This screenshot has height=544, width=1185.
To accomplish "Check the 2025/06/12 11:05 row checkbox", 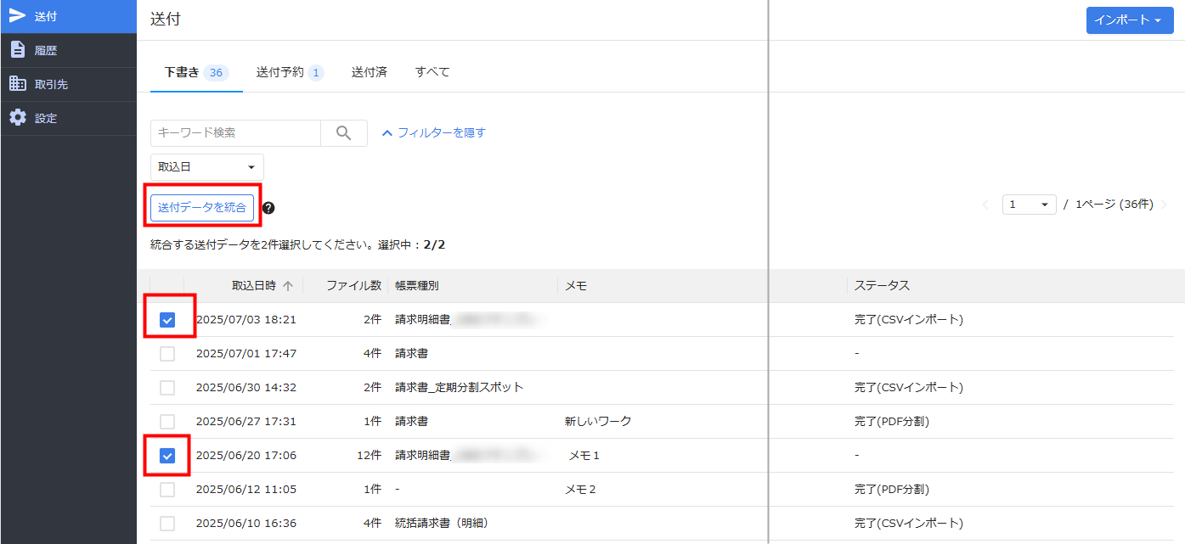I will pos(167,490).
